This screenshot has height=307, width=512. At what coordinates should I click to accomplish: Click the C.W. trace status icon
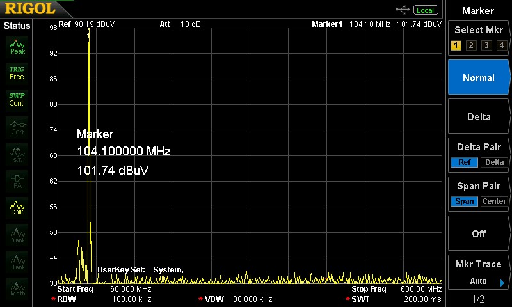[x=17, y=207]
